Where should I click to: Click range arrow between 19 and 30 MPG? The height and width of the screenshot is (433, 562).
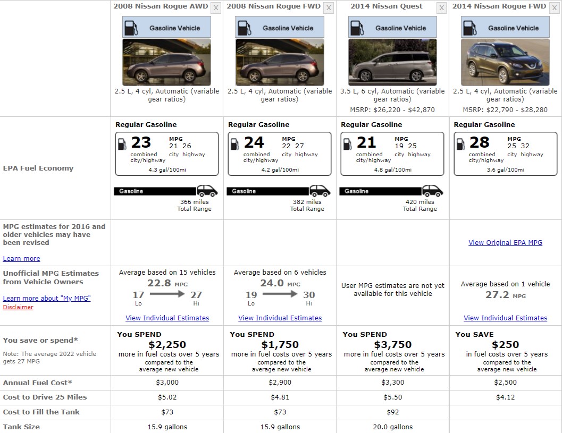(280, 294)
